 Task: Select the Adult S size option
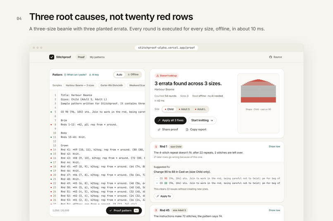(184, 109)
